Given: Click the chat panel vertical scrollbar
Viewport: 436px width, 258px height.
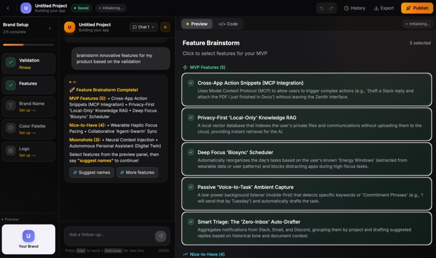Looking at the screenshot, I should 173,183.
